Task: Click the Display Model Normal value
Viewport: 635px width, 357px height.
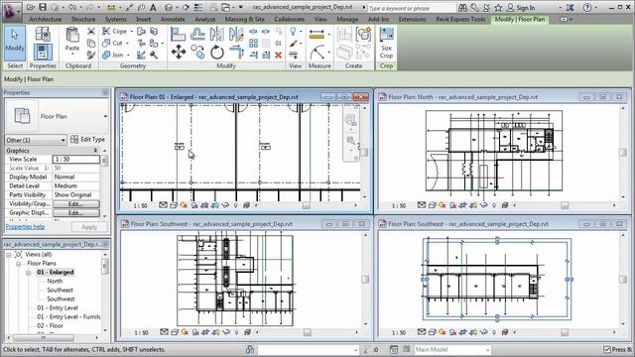Action: coord(75,178)
